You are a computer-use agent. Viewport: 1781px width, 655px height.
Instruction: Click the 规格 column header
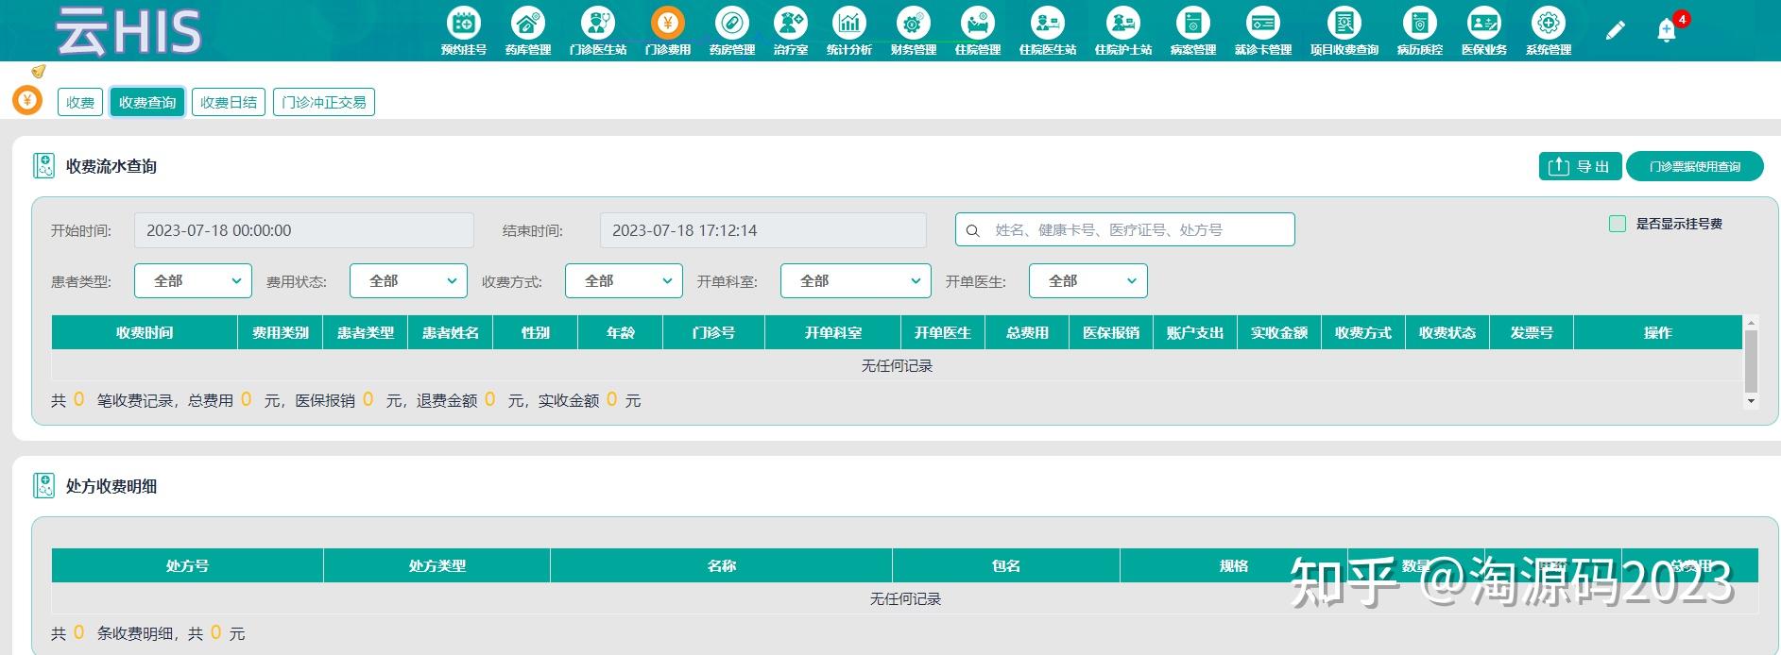pyautogui.click(x=1234, y=565)
